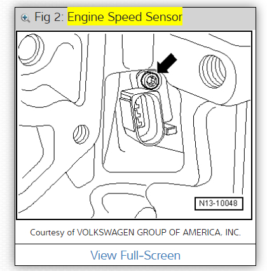Click the word "GROUP" in credit line
The width and height of the screenshot is (267, 271).
(x=151, y=232)
